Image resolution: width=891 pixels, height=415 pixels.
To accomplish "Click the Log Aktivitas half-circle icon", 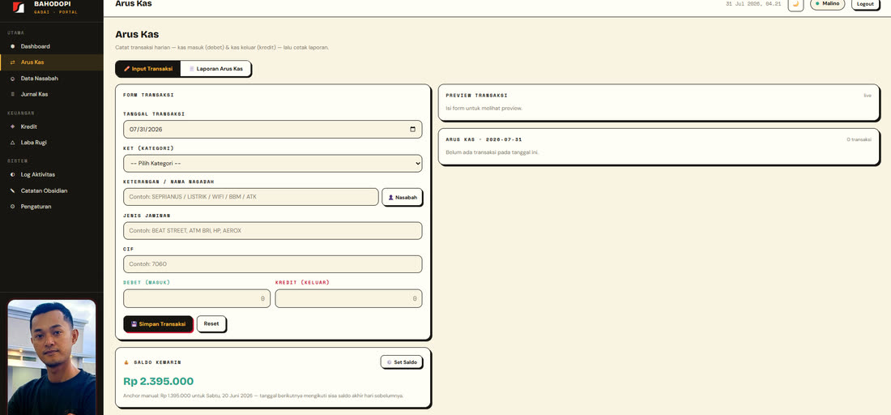I will pyautogui.click(x=12, y=174).
